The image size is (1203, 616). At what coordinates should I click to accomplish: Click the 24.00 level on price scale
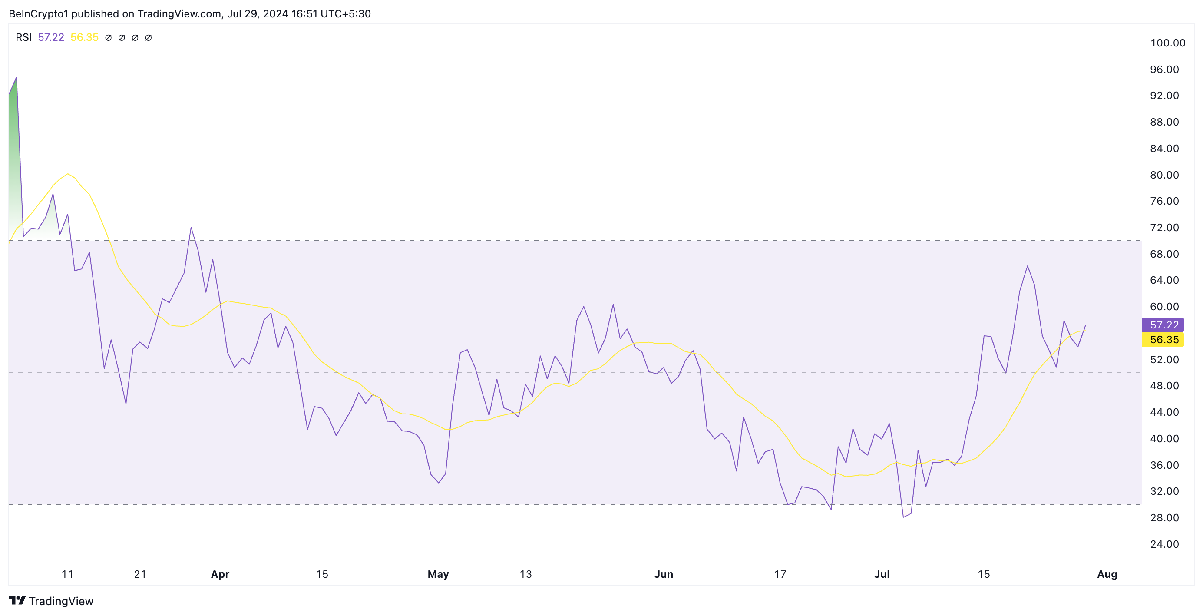[x=1164, y=544]
